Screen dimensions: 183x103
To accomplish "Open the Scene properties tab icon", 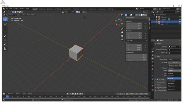I will click(x=152, y=58).
